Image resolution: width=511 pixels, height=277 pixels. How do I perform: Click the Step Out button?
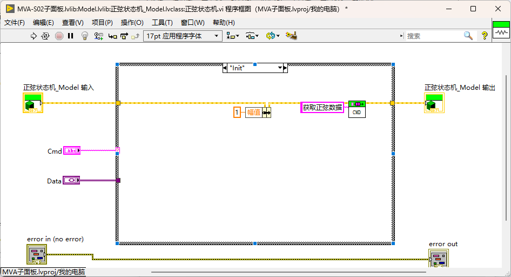(x=135, y=36)
